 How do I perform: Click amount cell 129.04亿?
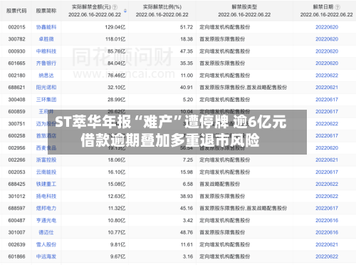pos(115,27)
